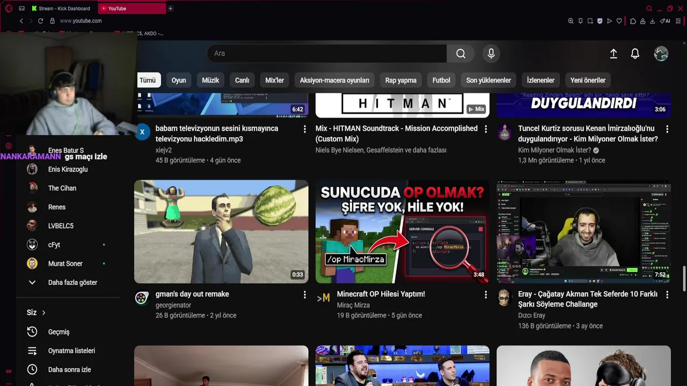Open the ad blocker shield icon

pos(600,21)
